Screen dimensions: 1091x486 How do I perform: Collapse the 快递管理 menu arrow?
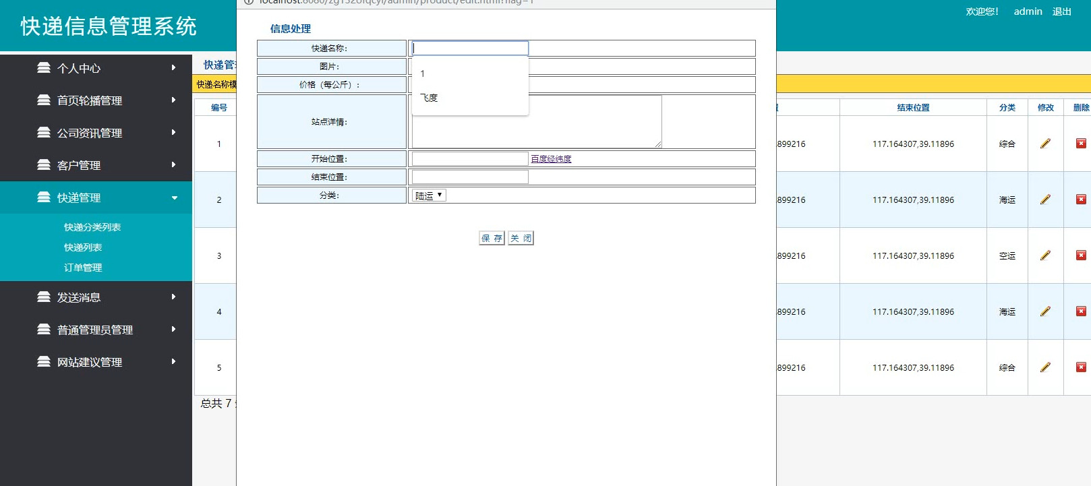[x=174, y=198]
